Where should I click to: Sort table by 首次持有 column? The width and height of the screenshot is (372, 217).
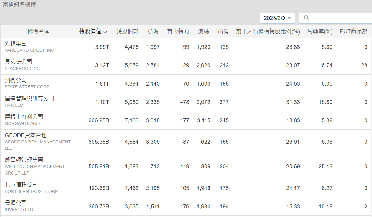pos(178,31)
